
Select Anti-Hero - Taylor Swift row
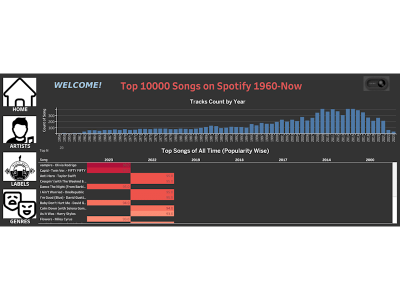pyautogui.click(x=58, y=176)
